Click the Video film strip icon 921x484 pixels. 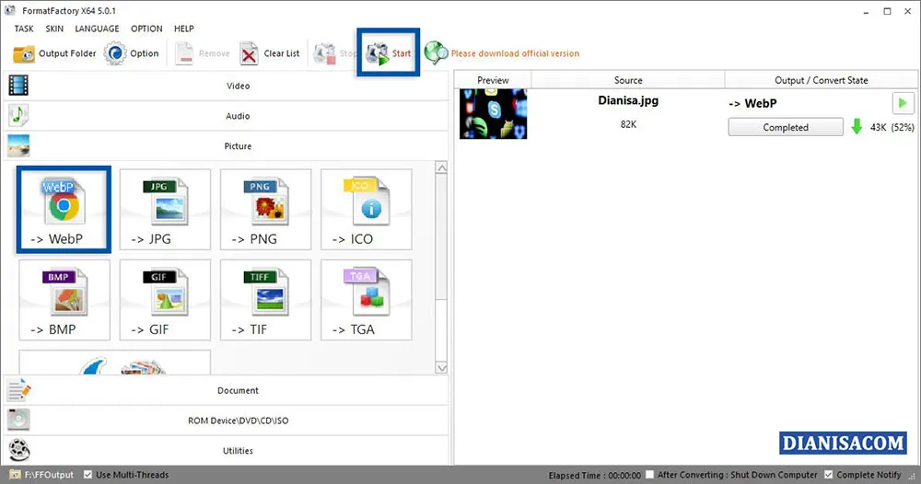tap(18, 86)
